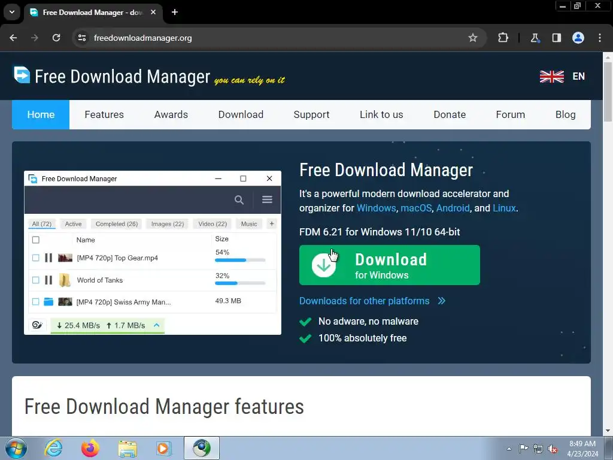The width and height of the screenshot is (613, 460).
Task: Click the page vertical scrollbar thumb
Action: 608,92
